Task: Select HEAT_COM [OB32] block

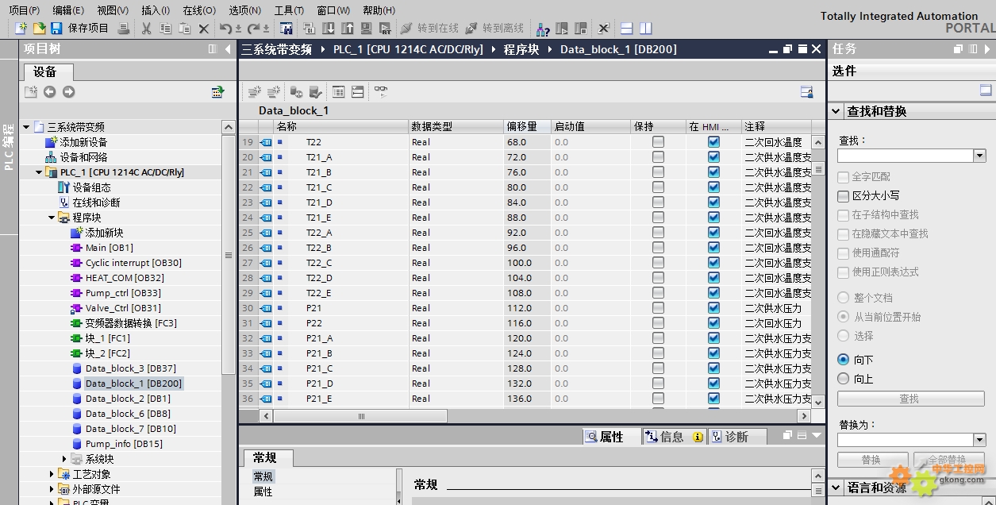Action: pos(125,278)
